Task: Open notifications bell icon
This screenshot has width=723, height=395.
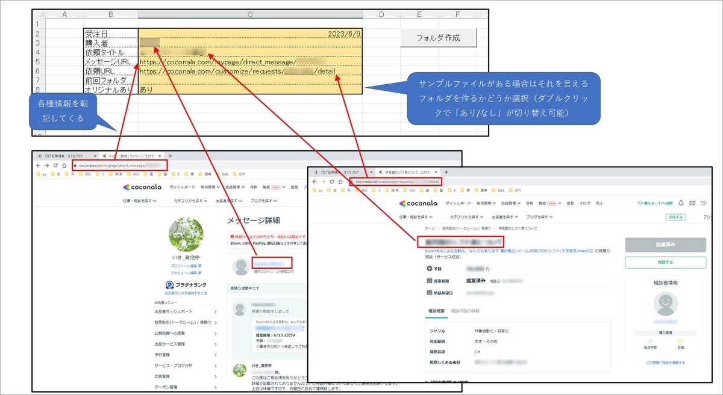Action: point(681,204)
